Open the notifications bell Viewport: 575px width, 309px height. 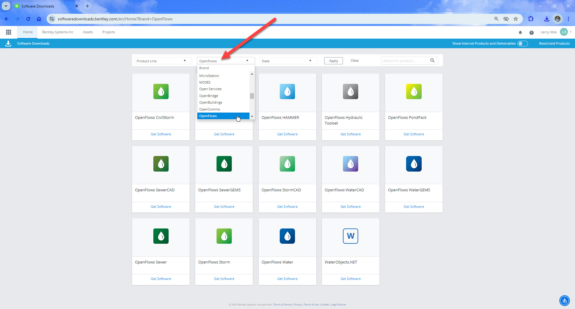click(x=520, y=32)
